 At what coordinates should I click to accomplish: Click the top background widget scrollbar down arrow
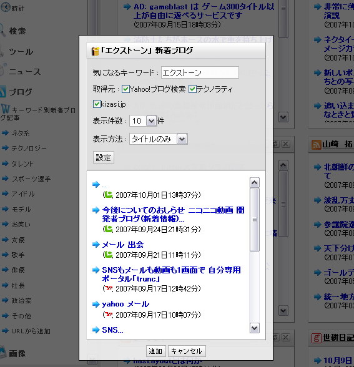[x=283, y=117]
